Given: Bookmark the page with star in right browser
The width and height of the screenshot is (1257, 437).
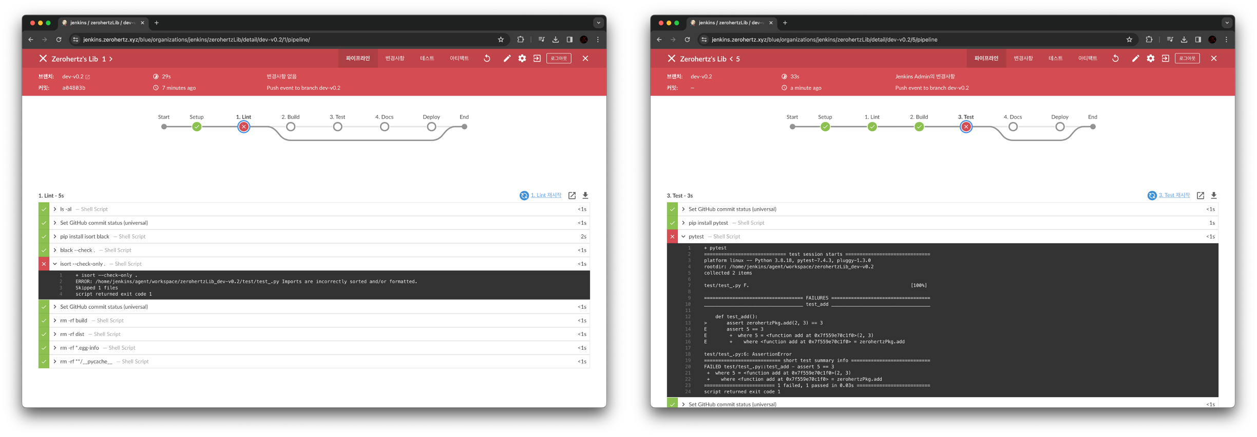Looking at the screenshot, I should click(x=1129, y=39).
